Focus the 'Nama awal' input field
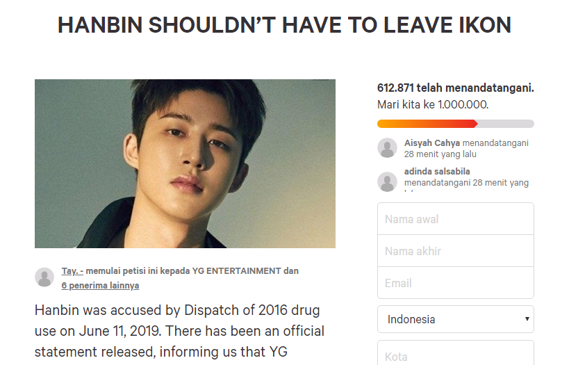 456,219
